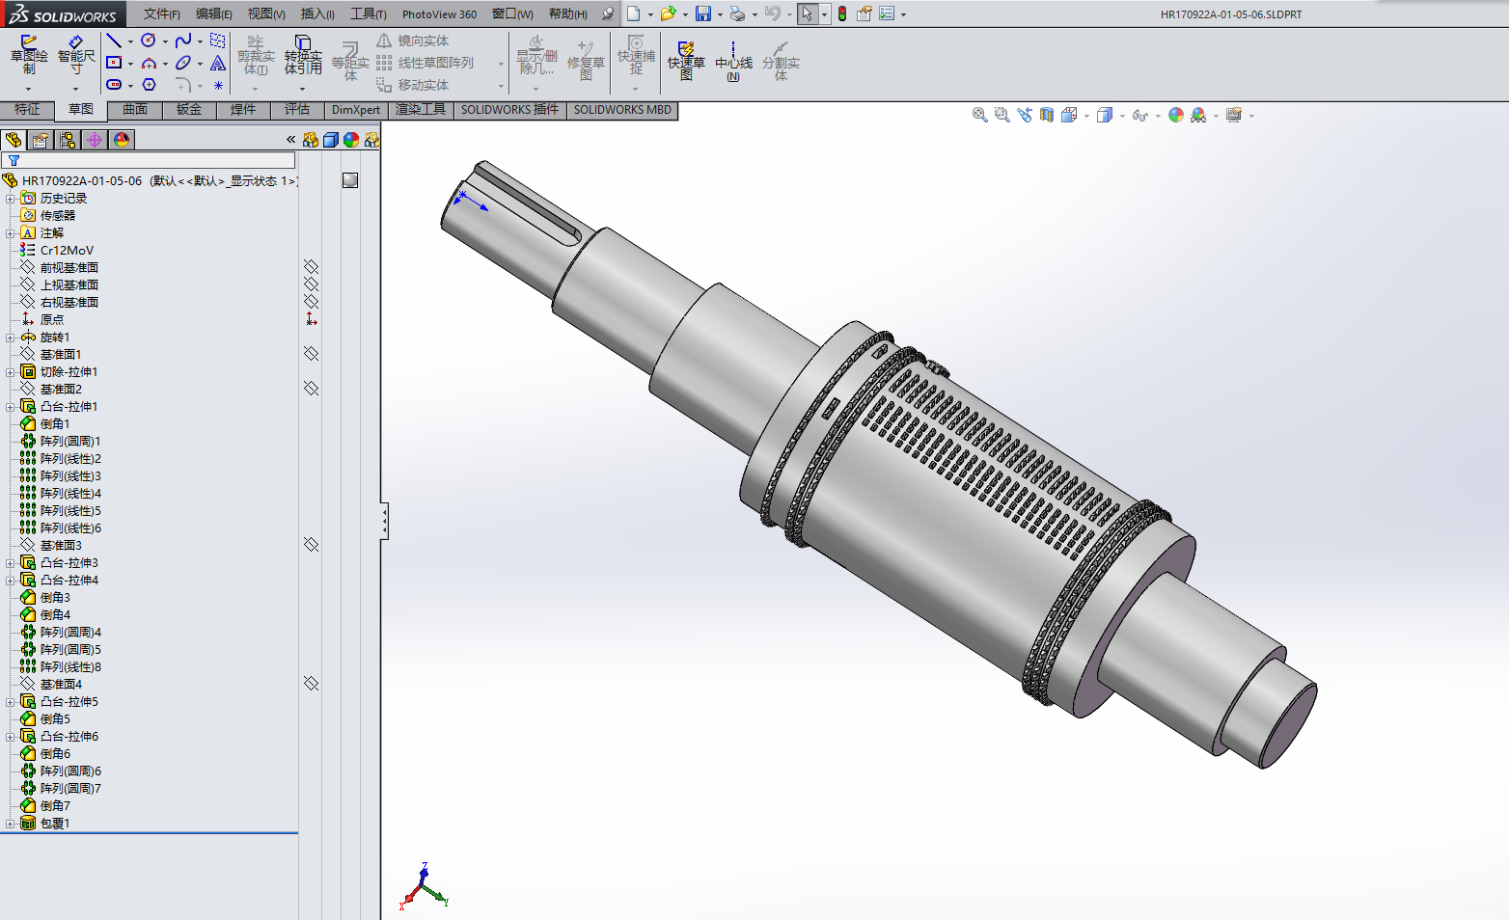1509x920 pixels.
Task: Expand the 切除-拉伸1 feature node
Action: point(11,371)
